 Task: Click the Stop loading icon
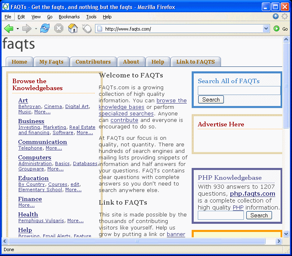click(59, 29)
